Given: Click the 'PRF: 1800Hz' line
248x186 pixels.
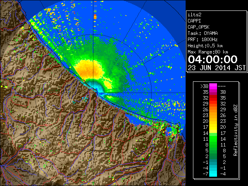Looking at the screenshot, I should pyautogui.click(x=203, y=40).
